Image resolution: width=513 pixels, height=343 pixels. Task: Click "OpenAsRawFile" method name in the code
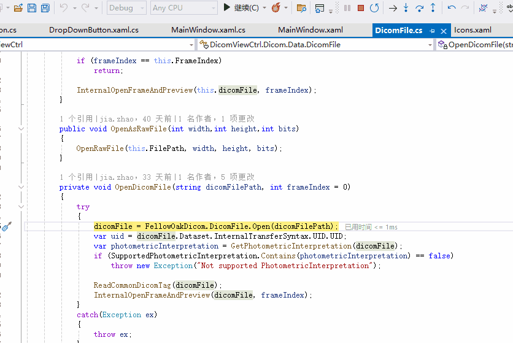(x=139, y=129)
